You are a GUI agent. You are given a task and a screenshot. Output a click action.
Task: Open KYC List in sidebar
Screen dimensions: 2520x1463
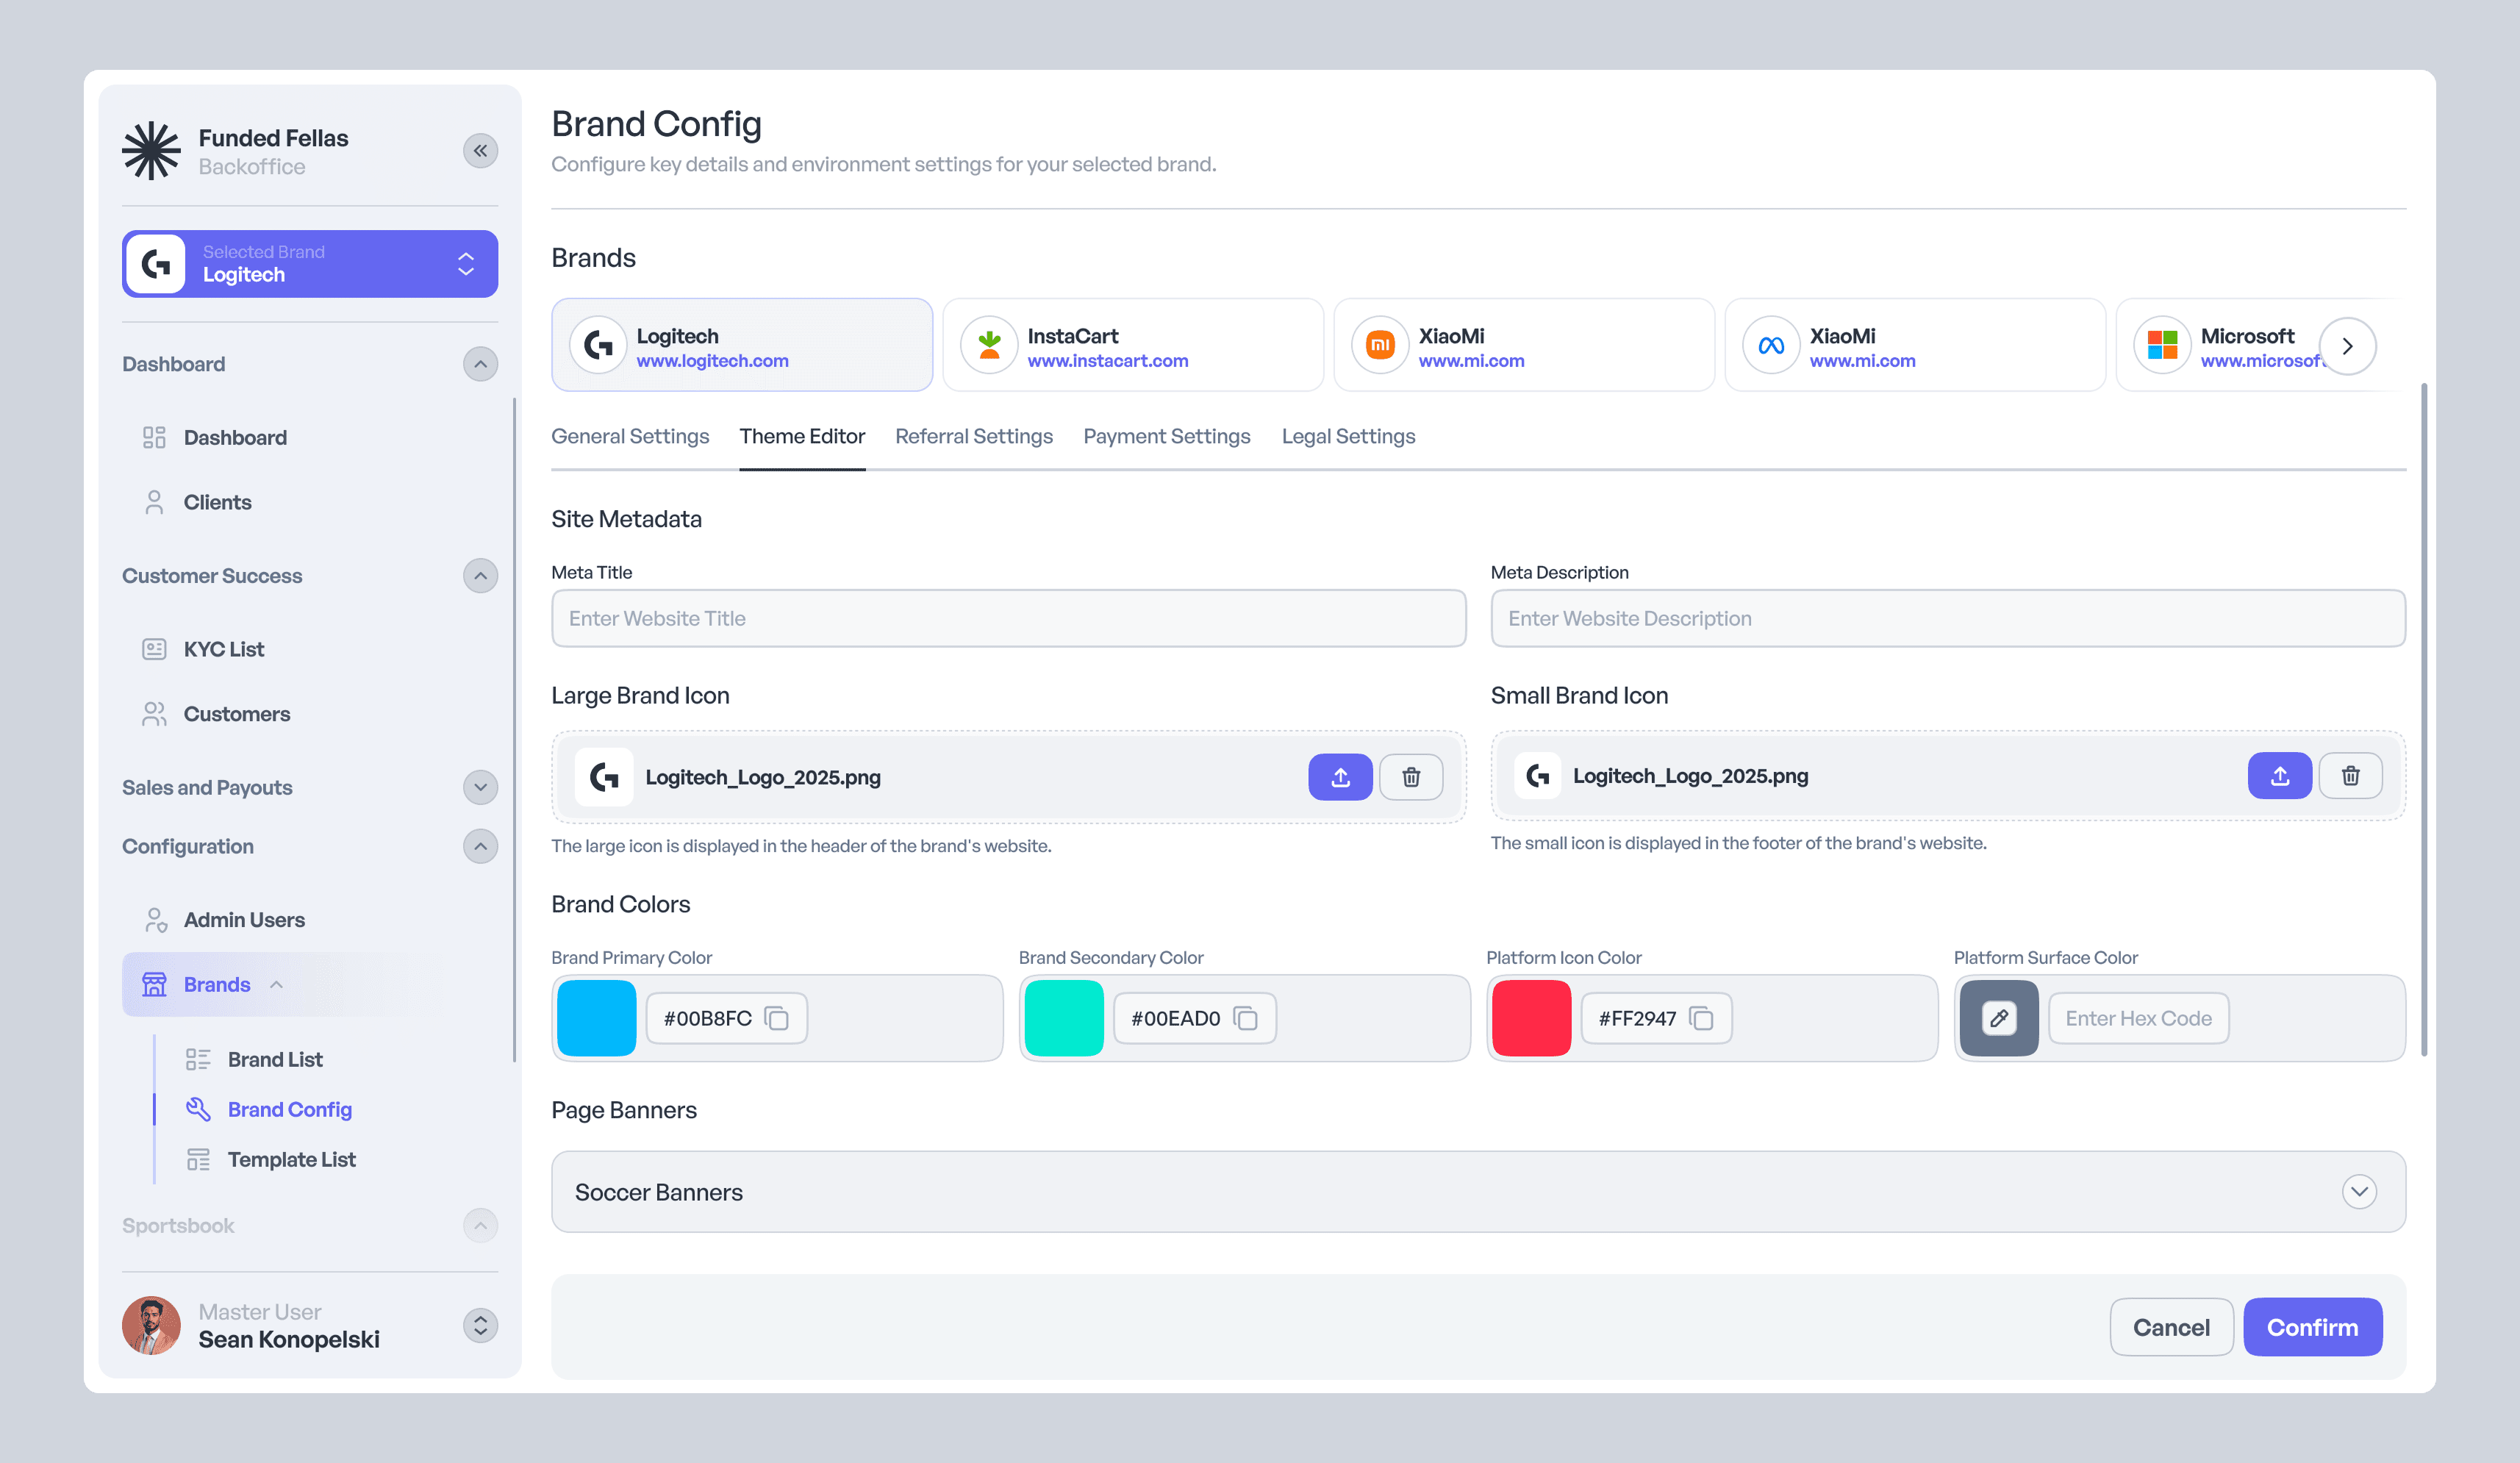(x=223, y=649)
